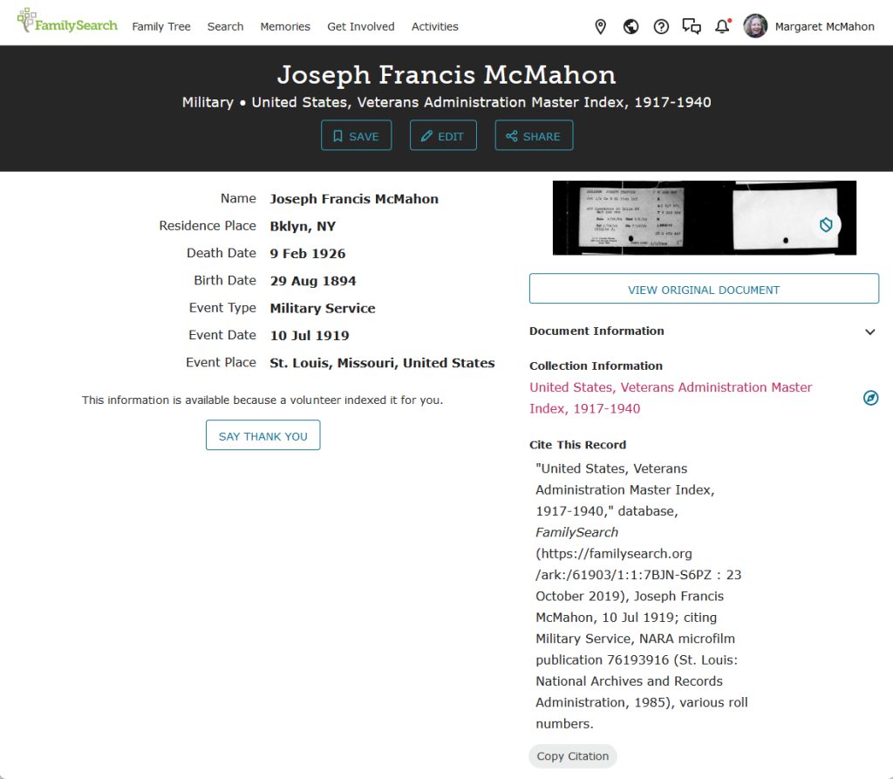This screenshot has width=893, height=779.
Task: Open the FamilySearch home logo
Action: tap(67, 22)
